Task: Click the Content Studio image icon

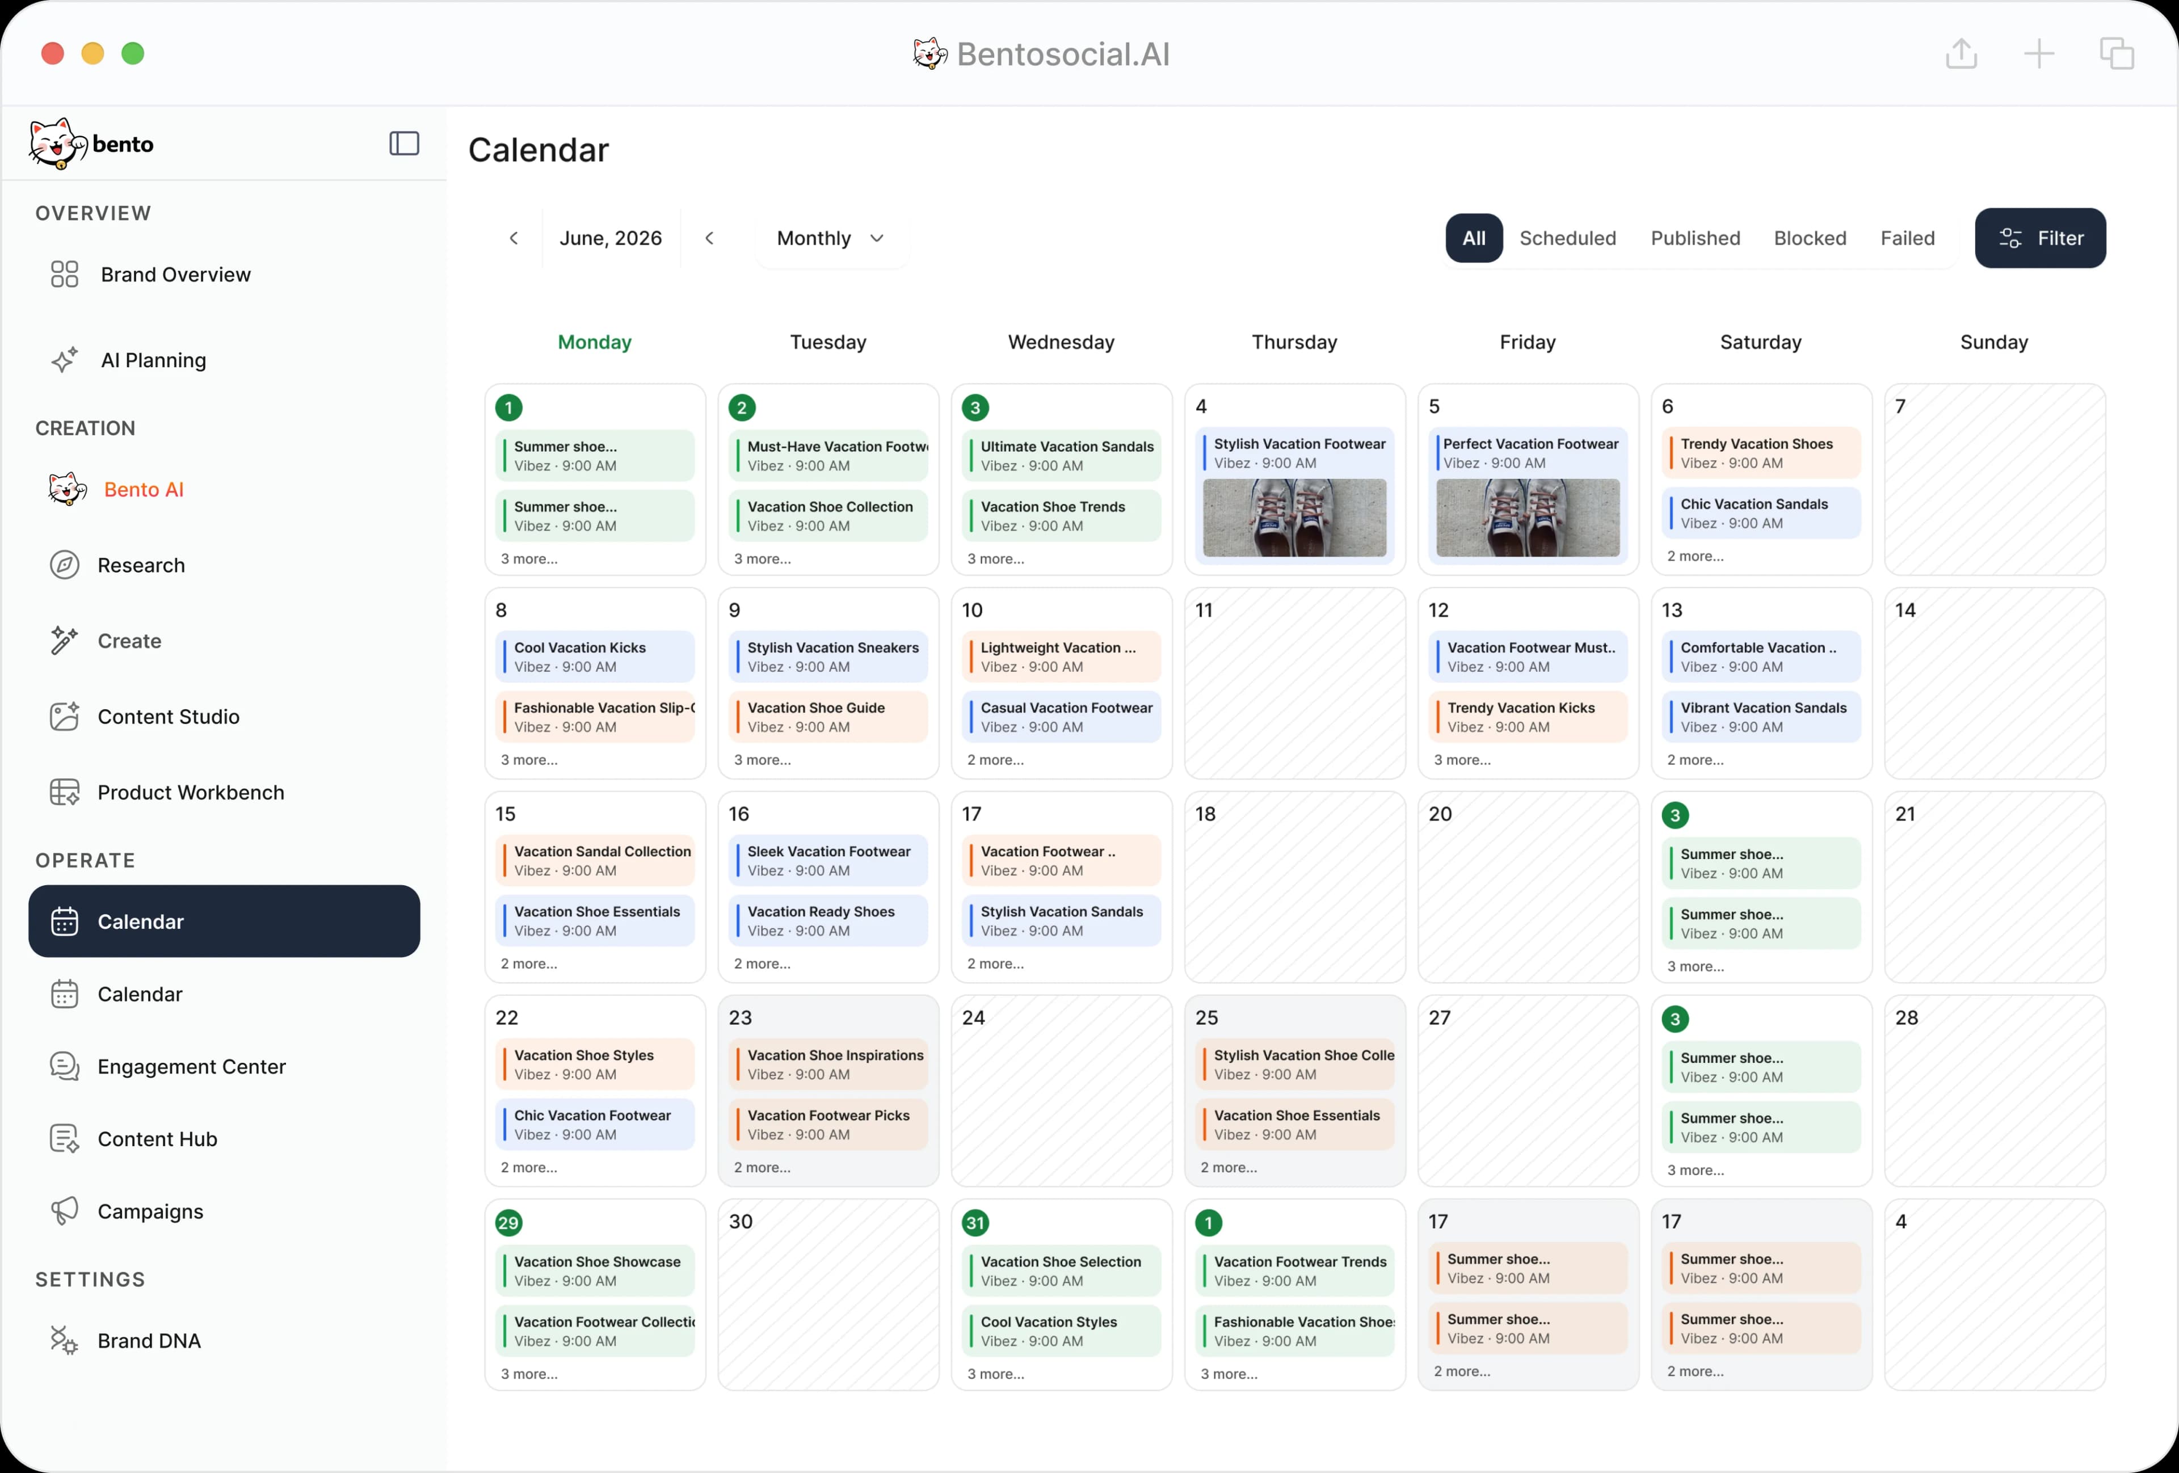Action: point(65,716)
